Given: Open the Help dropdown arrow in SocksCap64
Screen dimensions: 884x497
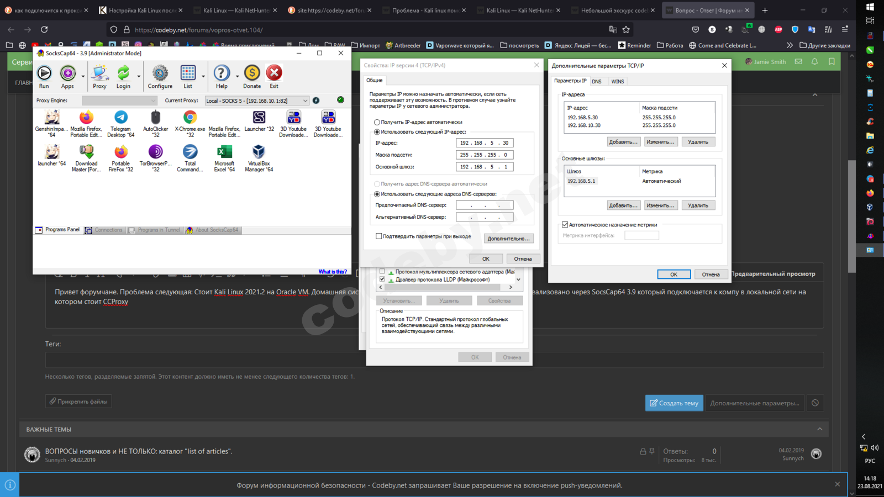Looking at the screenshot, I should pos(237,76).
